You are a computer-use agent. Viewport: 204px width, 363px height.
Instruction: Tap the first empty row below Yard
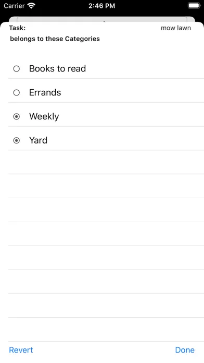[106, 162]
